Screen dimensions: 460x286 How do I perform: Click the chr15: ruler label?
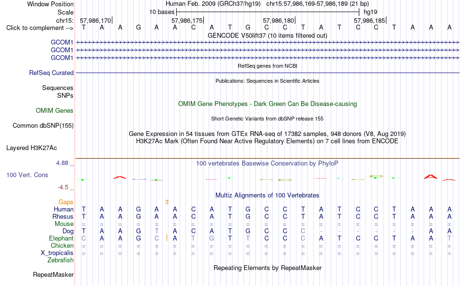64,20
